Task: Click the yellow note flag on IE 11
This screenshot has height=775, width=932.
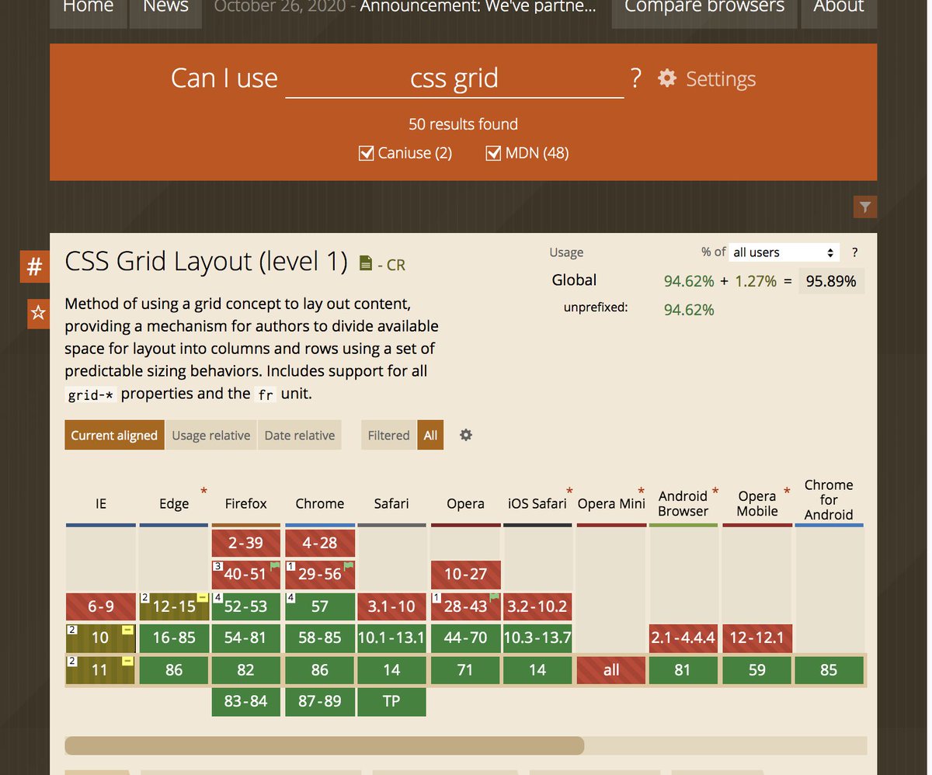Action: click(128, 662)
